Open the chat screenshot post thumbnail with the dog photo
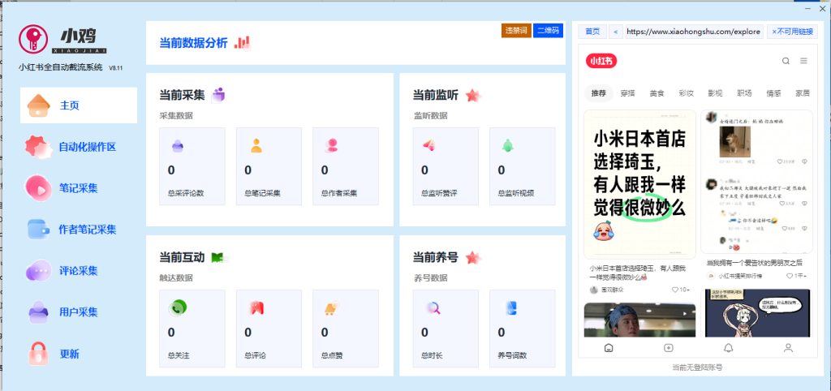 click(x=756, y=182)
